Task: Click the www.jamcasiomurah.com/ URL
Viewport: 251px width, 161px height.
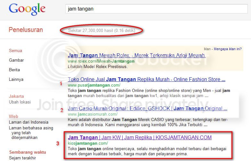Action: [93, 114]
